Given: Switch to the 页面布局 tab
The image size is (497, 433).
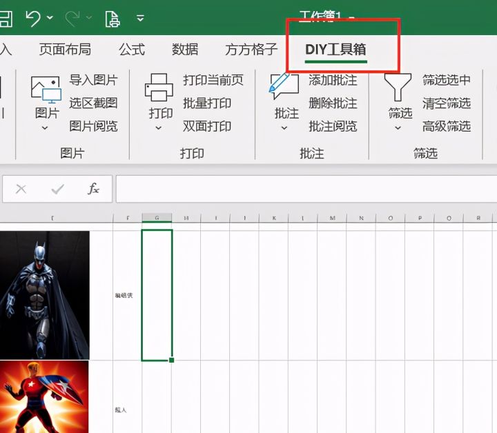Looking at the screenshot, I should click(x=65, y=50).
